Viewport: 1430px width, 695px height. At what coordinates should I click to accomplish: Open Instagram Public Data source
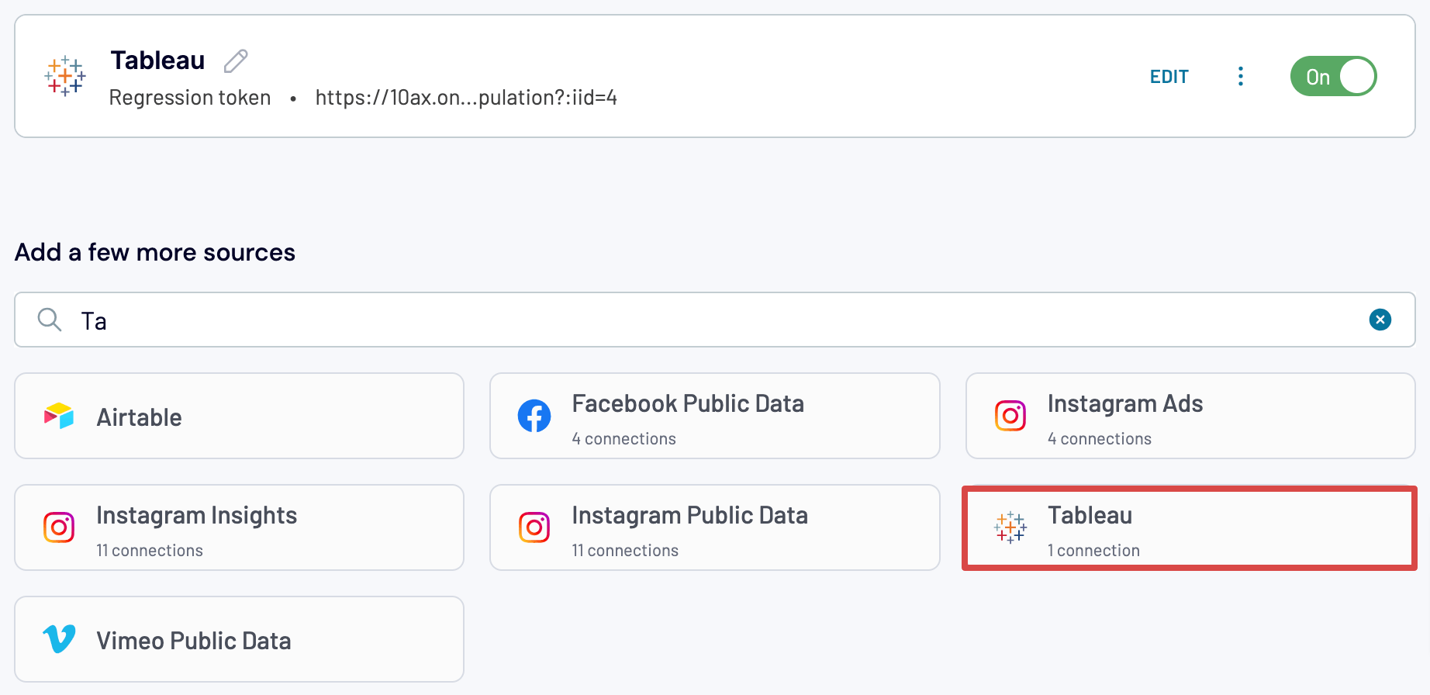click(x=714, y=528)
